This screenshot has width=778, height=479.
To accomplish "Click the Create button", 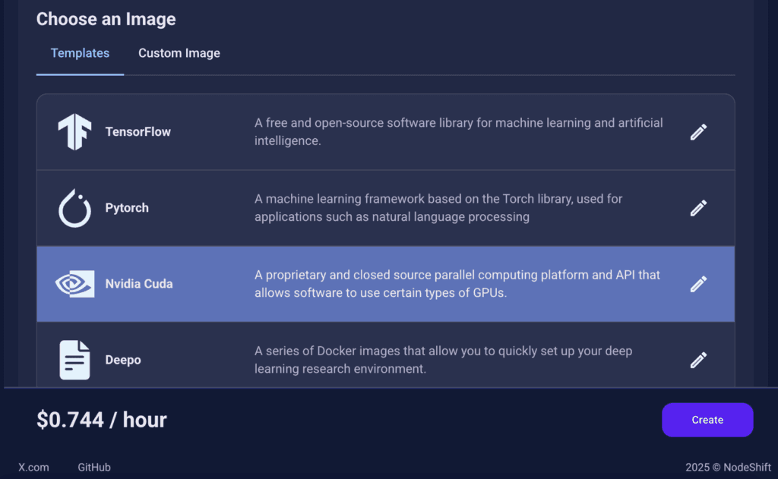I will (x=707, y=420).
